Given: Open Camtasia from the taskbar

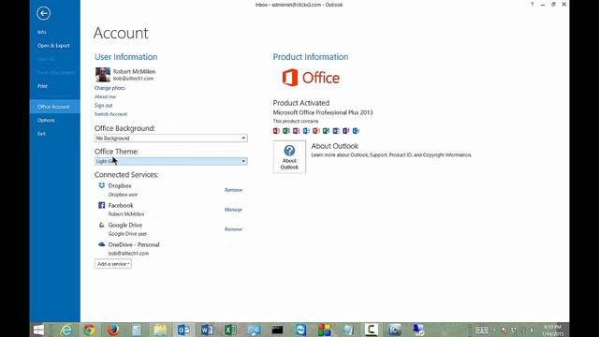Looking at the screenshot, I should (x=371, y=330).
